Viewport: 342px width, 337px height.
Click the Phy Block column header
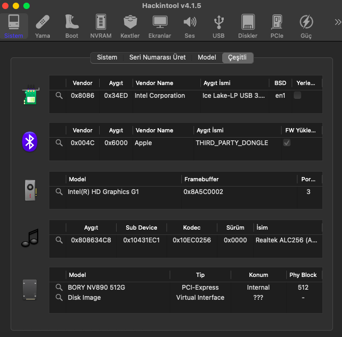pos(304,275)
